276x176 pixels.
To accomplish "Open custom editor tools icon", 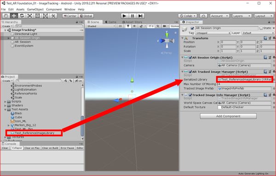I will click(53, 16).
